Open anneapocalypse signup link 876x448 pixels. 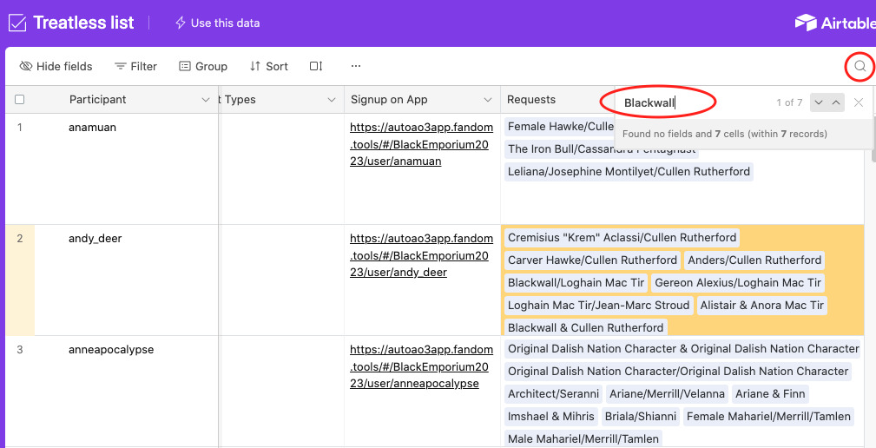pos(419,366)
